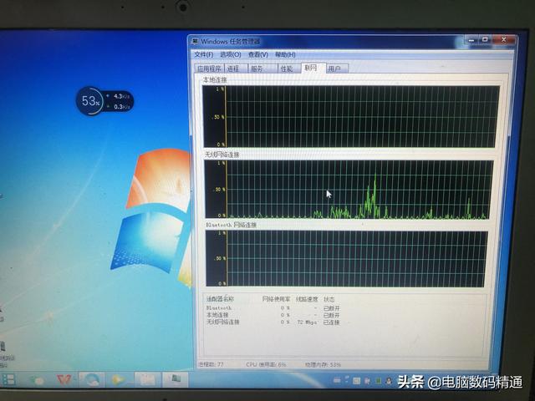Click the 本地连接 network usage graph
The width and height of the screenshot is (535, 401).
point(351,117)
